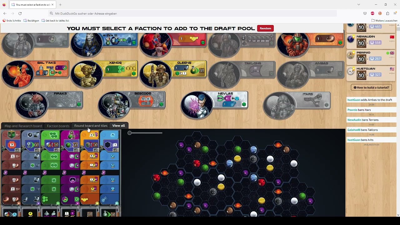Image resolution: width=400 pixels, height=225 pixels.
Task: Click hustGuan's cat avatar
Action: point(351,71)
